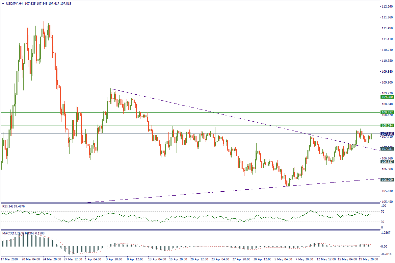This screenshot has width=395, height=263.
Task: Click the MACD 1.2567 scale value
Action: [x=385, y=233]
